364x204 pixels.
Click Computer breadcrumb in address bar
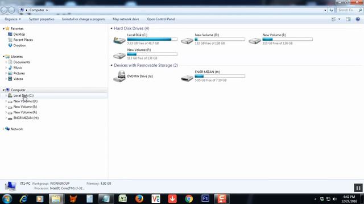click(x=36, y=10)
